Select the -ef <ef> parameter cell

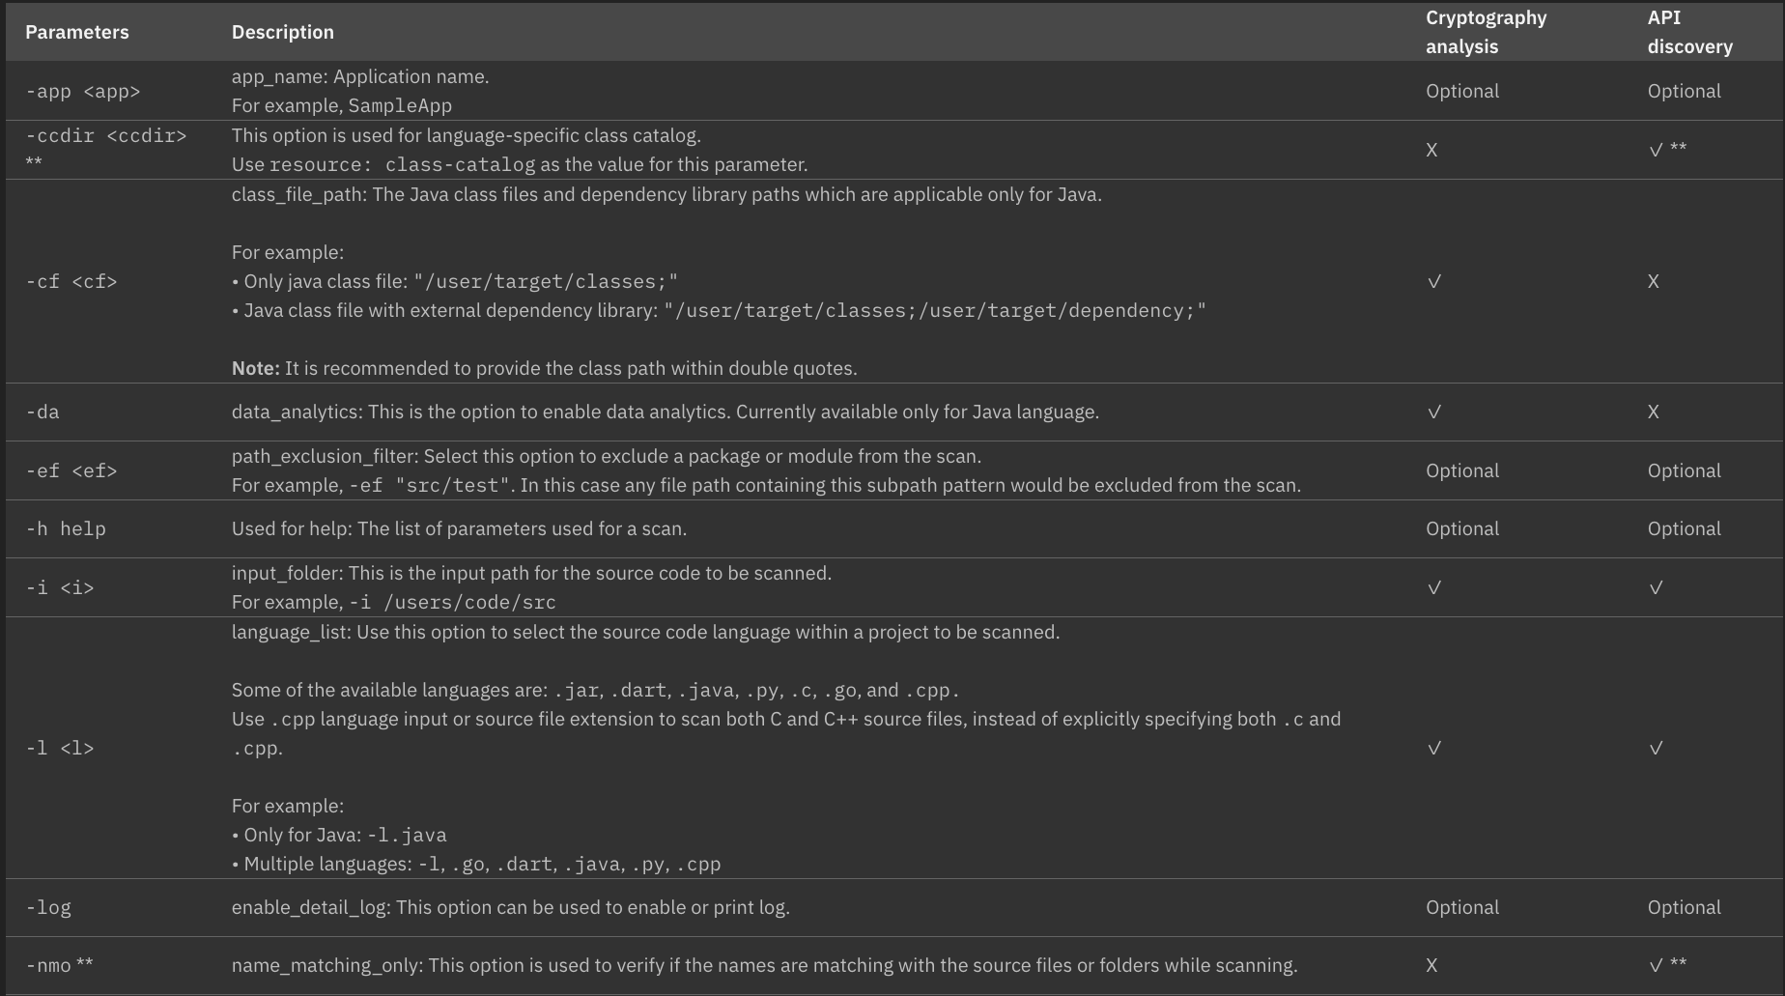pos(71,471)
